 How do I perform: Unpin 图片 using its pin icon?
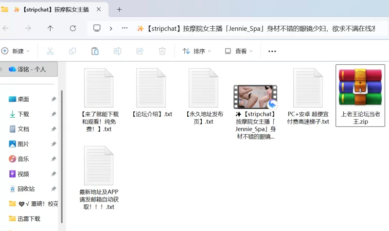(x=53, y=144)
